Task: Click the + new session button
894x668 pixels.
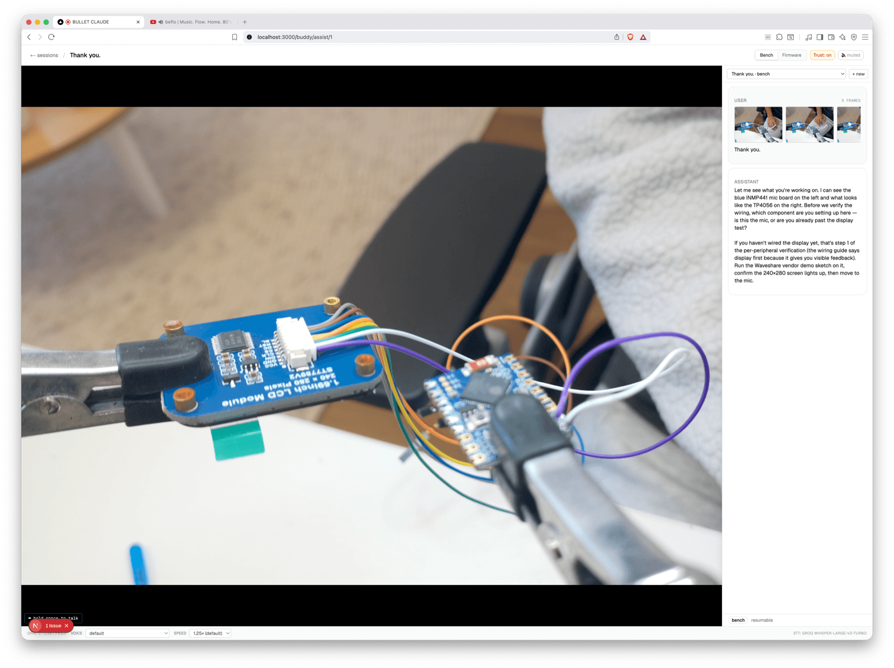Action: coord(858,74)
